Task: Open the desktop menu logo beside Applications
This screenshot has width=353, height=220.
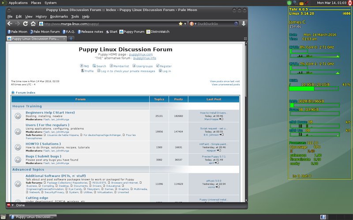Action: 4,3
